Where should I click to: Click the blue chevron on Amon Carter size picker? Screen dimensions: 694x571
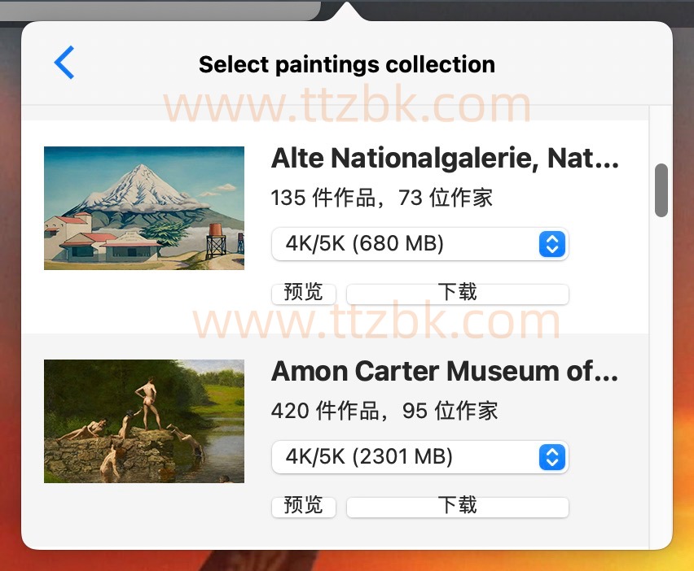(551, 457)
